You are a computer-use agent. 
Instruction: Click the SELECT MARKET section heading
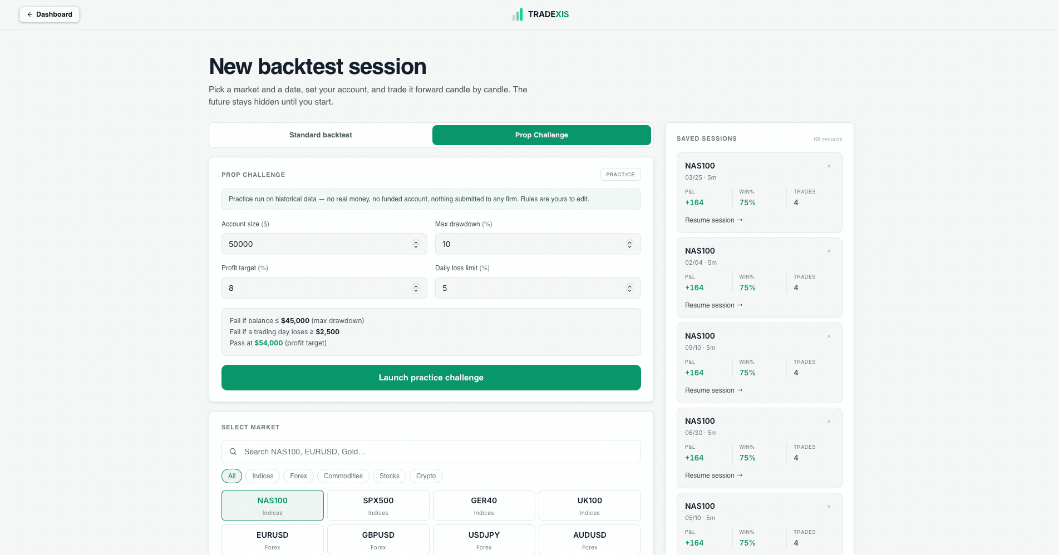pos(250,427)
